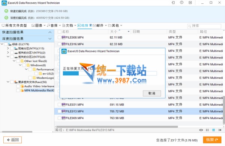Viewport: 225px width, 146px height.
Task: Check the box for FILE008.MP4
Action: 59,37
